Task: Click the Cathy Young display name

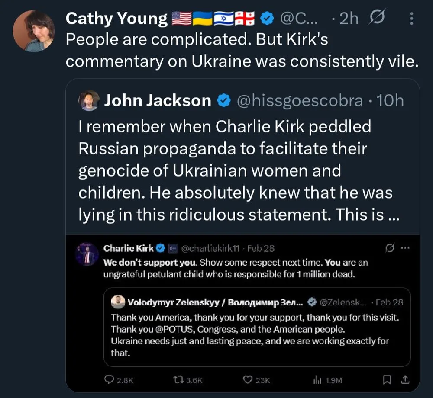Action: click(x=116, y=18)
